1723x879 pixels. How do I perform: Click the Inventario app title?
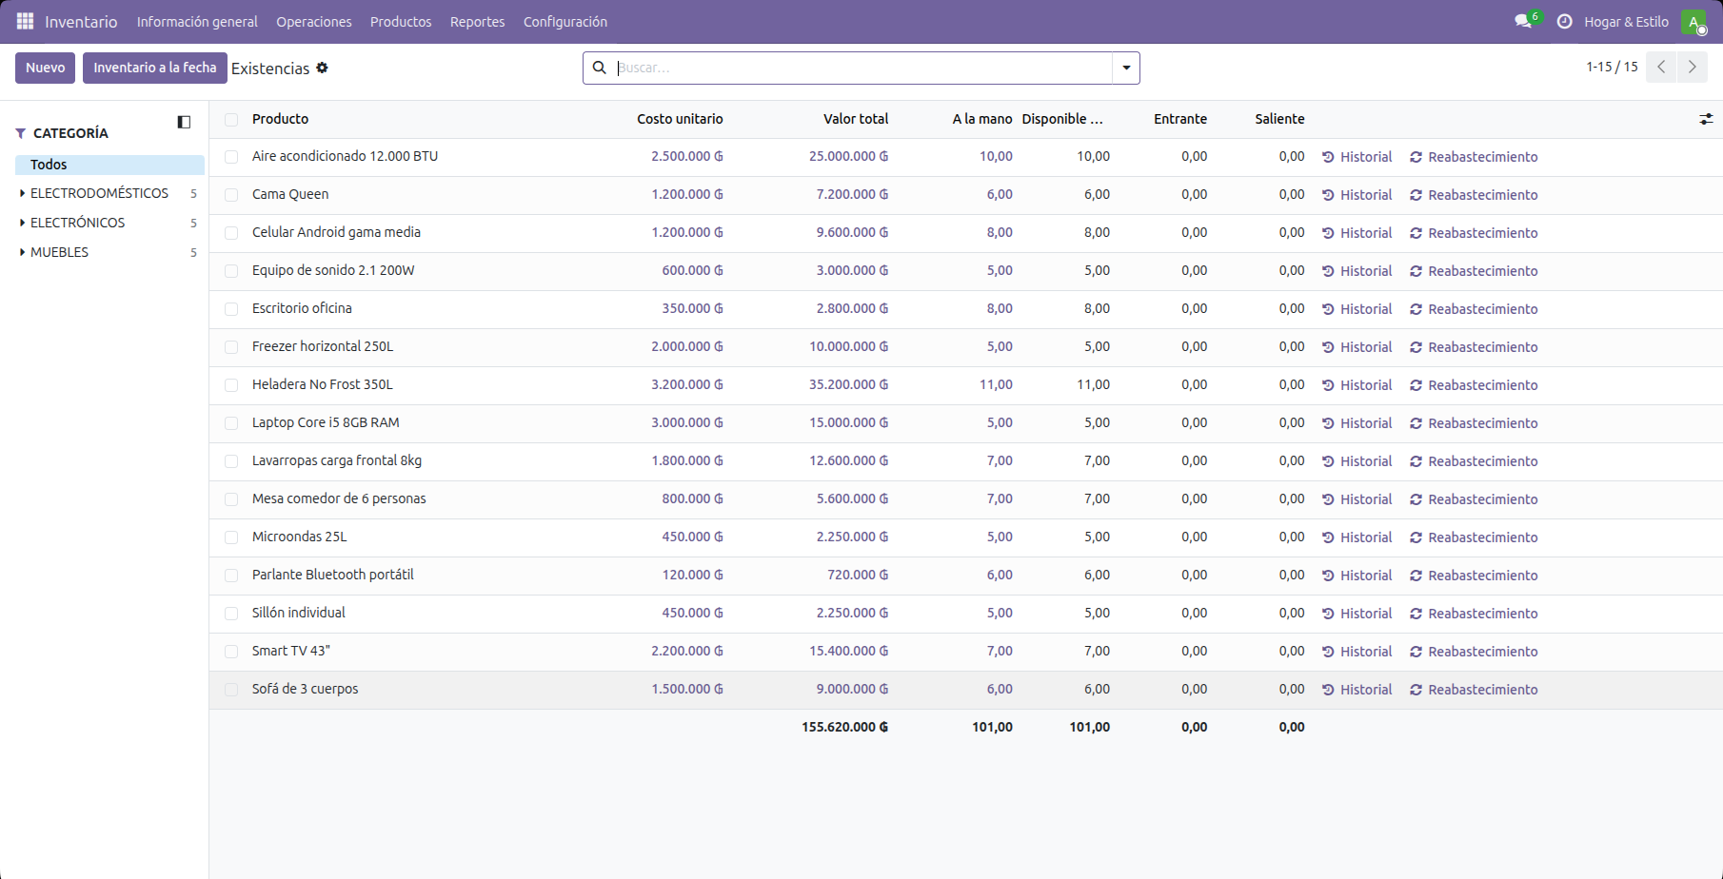click(x=81, y=21)
